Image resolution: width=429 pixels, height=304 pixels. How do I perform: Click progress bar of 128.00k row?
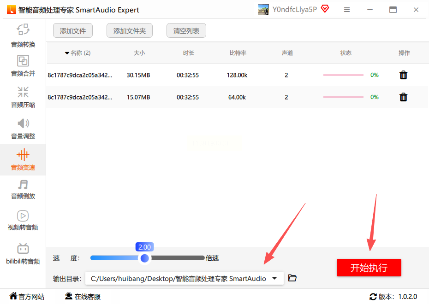tap(343, 75)
